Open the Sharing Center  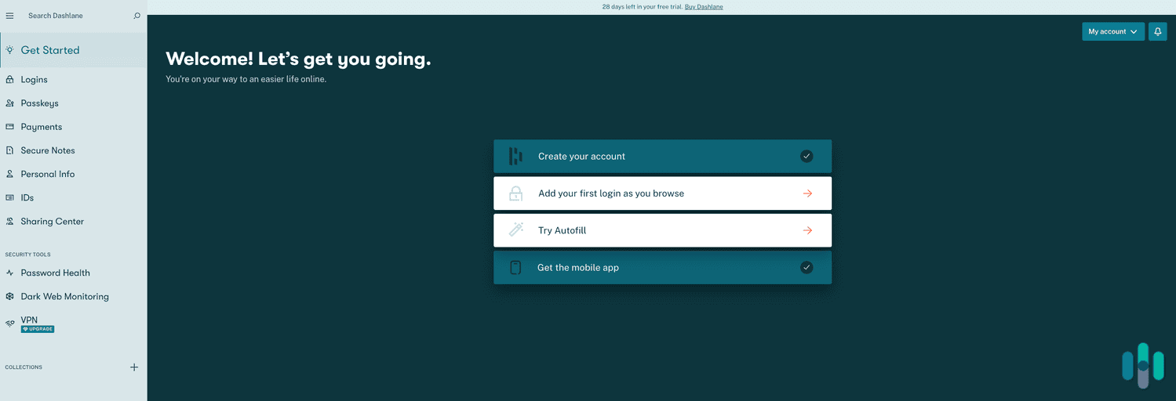(x=52, y=222)
